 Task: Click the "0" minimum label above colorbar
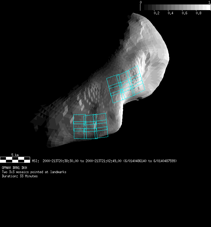[x=141, y=2]
